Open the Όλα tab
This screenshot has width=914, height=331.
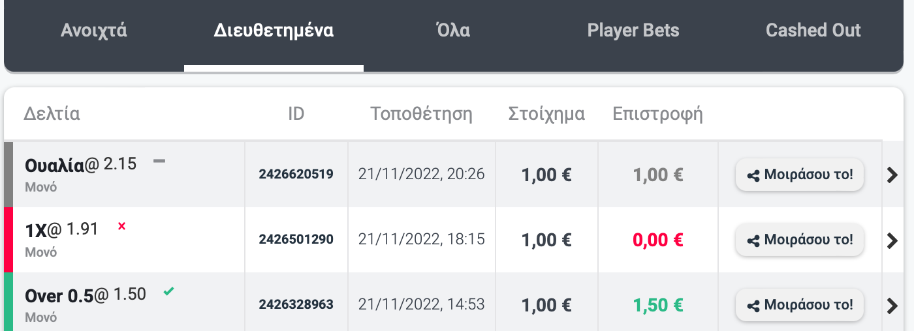click(x=453, y=30)
